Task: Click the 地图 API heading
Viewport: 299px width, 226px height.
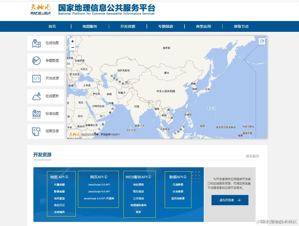Action: point(57,177)
